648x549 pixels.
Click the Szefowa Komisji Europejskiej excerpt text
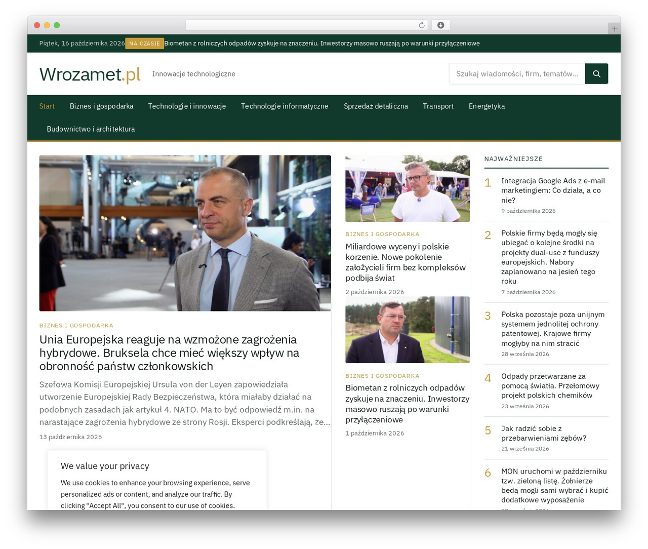pyautogui.click(x=185, y=403)
